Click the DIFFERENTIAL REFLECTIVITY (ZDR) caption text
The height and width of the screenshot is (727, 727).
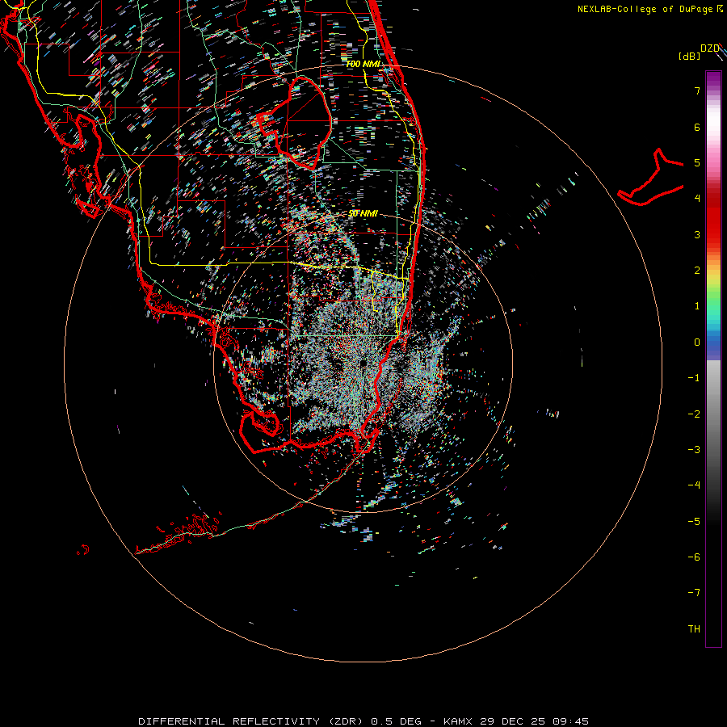[x=252, y=721]
